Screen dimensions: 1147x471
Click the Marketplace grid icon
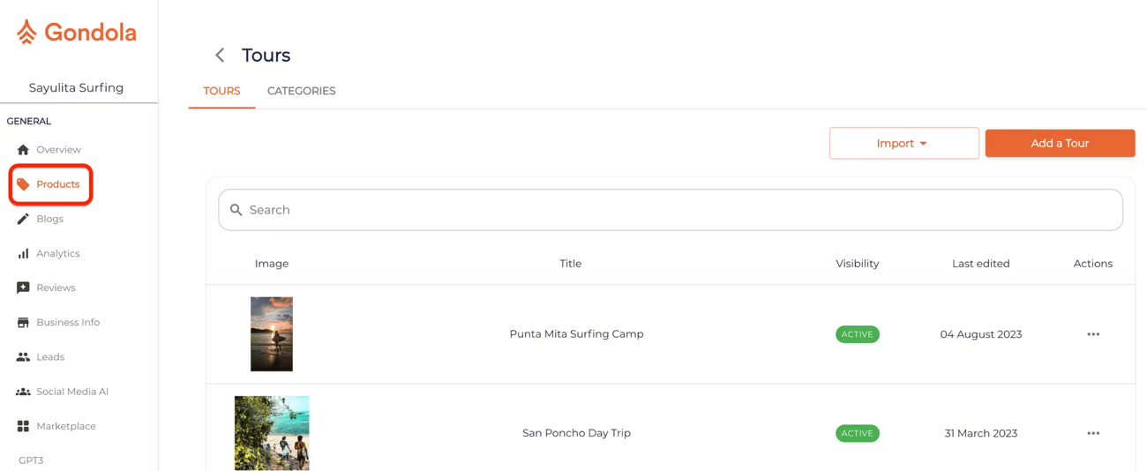click(23, 426)
